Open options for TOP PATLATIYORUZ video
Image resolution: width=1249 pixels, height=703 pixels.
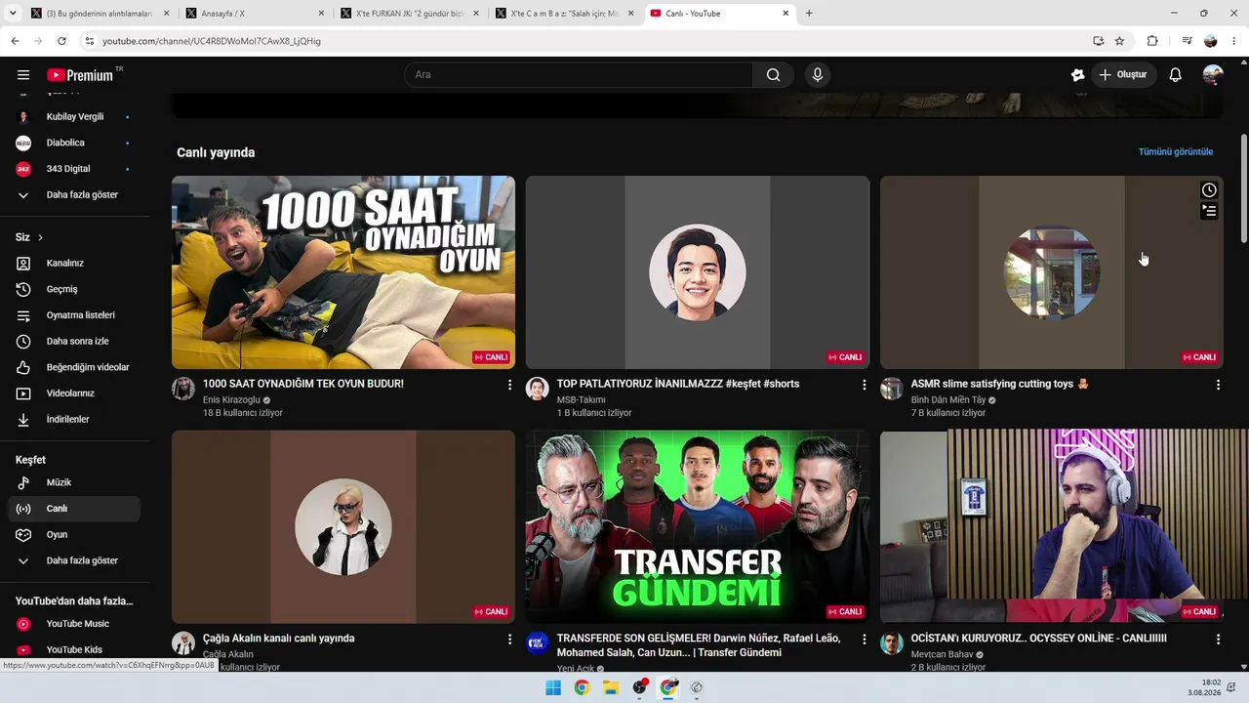[864, 385]
